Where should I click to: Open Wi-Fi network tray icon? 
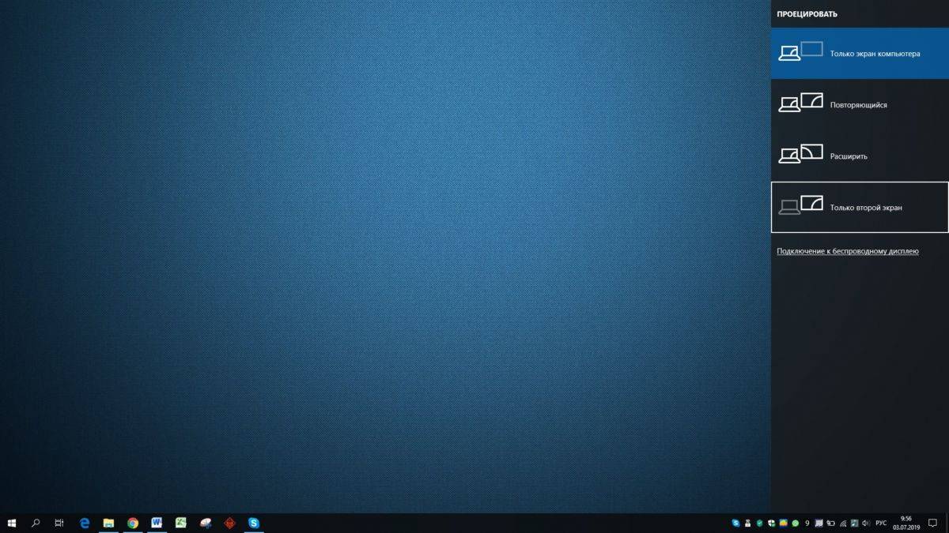pyautogui.click(x=843, y=523)
